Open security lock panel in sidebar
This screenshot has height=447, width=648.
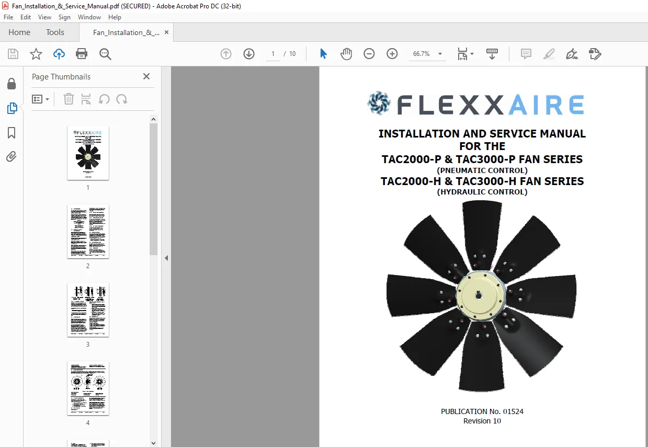(x=12, y=84)
